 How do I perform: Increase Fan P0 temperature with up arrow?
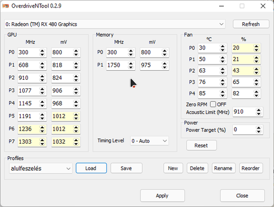[x=223, y=46]
